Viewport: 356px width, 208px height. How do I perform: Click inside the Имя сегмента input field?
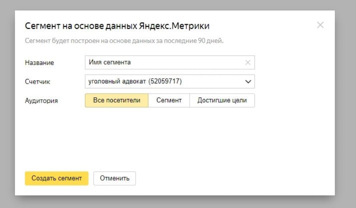click(160, 62)
